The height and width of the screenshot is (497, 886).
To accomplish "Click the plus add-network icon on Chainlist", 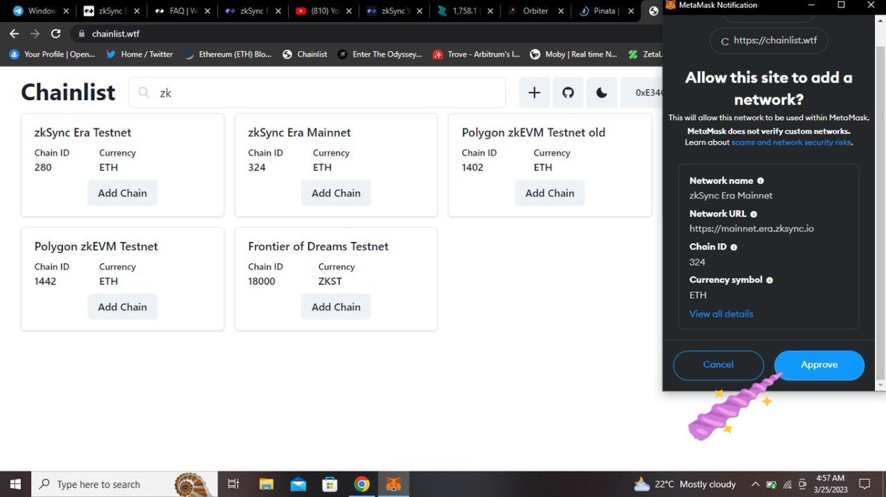I will tap(535, 93).
